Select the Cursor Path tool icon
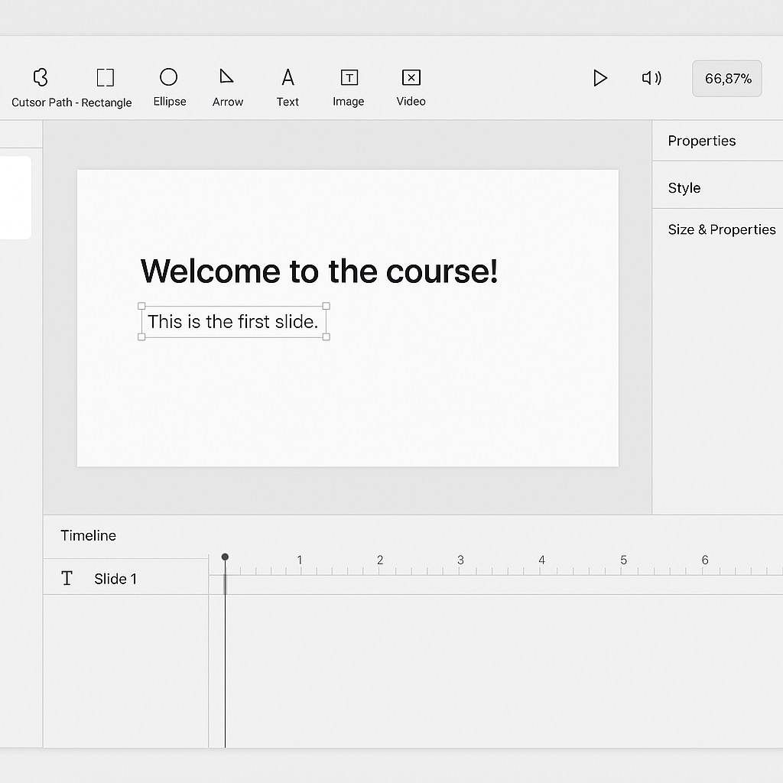The height and width of the screenshot is (783, 783). point(41,77)
